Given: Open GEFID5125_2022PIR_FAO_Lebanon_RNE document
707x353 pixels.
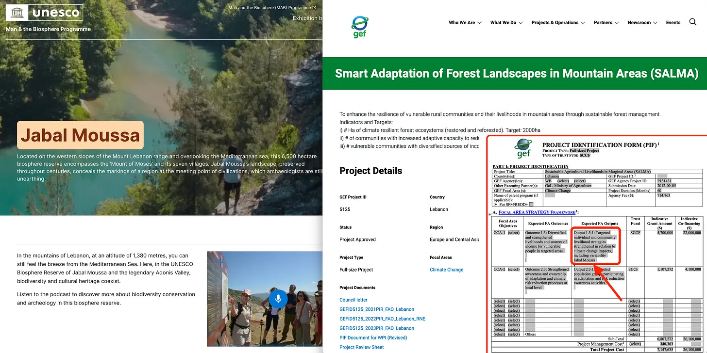Looking at the screenshot, I should (x=382, y=319).
